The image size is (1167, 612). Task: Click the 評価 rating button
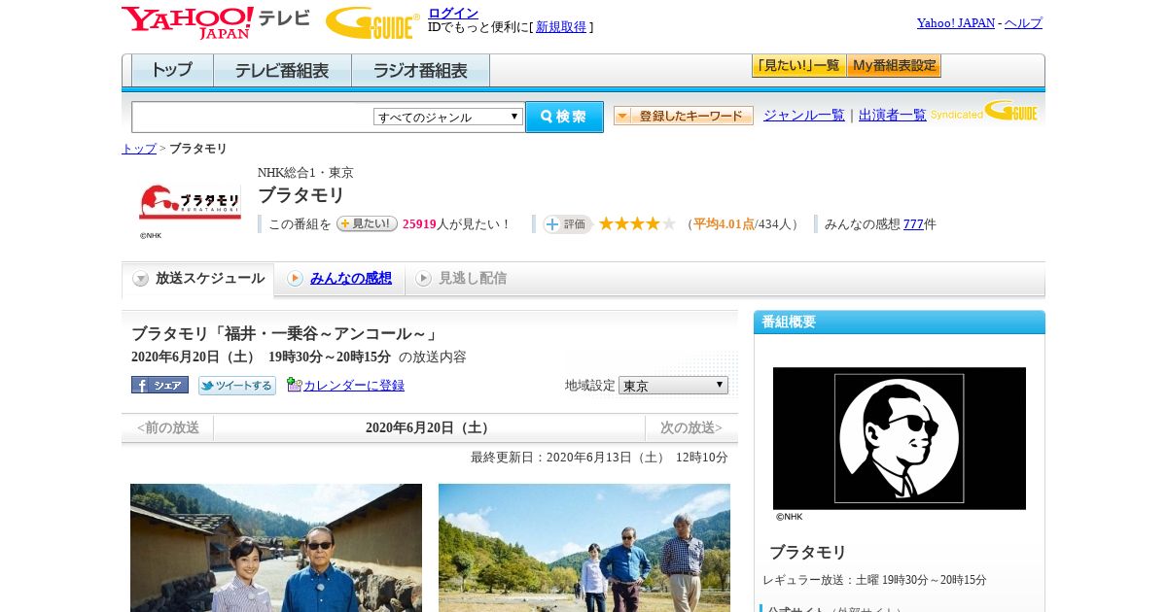[x=567, y=224]
